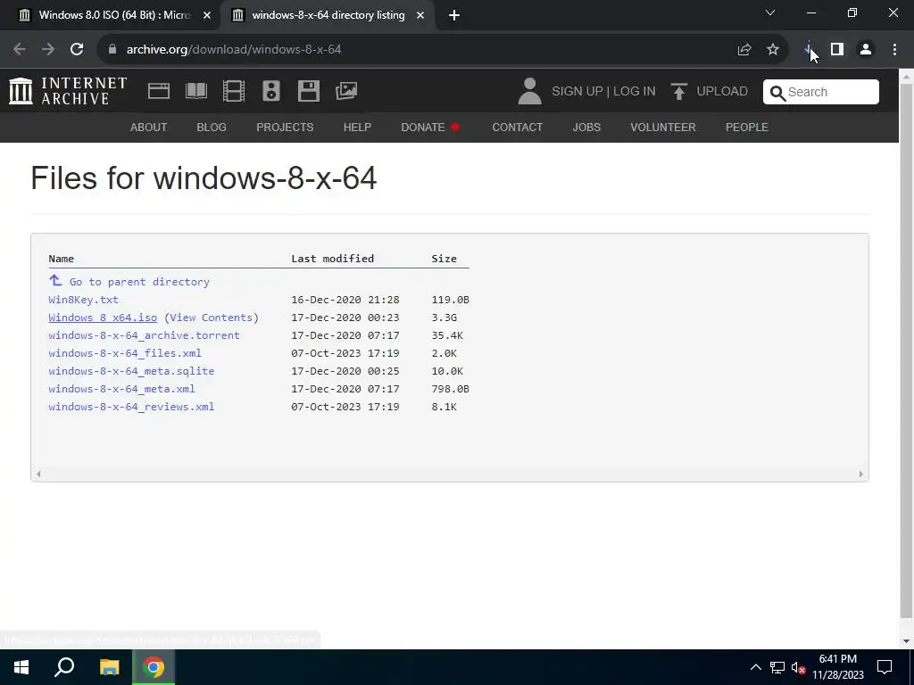Image resolution: width=914 pixels, height=685 pixels.
Task: Open the VOLUNTEER menu item
Action: point(663,127)
